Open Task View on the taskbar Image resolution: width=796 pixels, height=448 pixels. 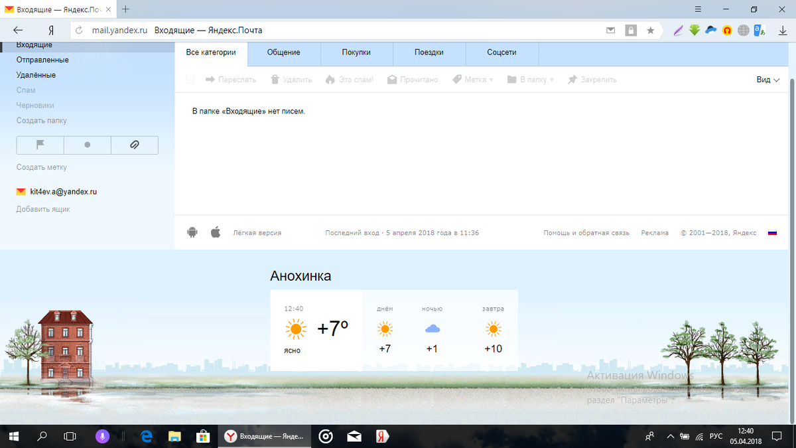point(70,436)
